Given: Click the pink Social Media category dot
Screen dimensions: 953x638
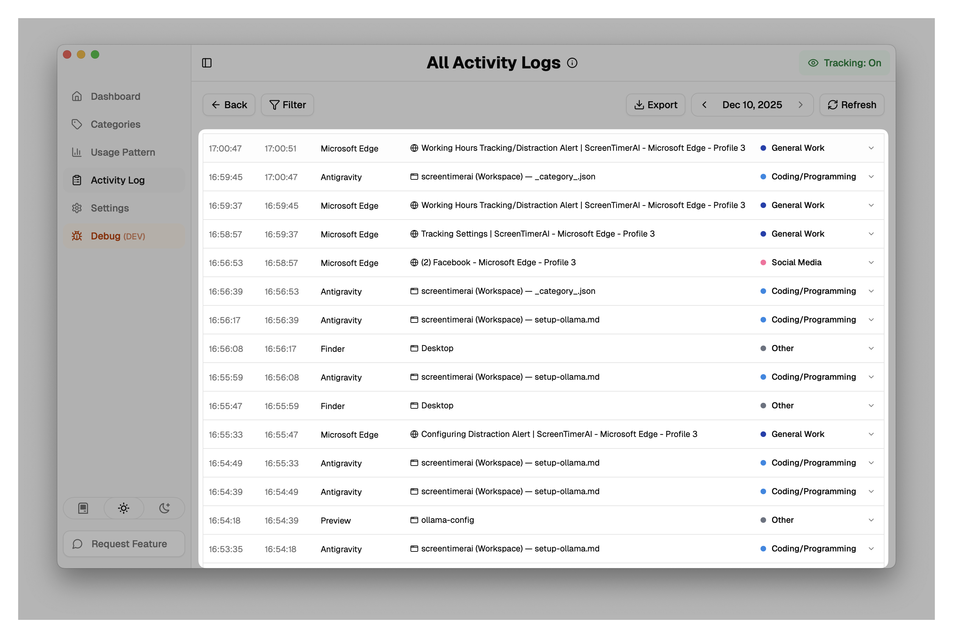Looking at the screenshot, I should [x=763, y=262].
